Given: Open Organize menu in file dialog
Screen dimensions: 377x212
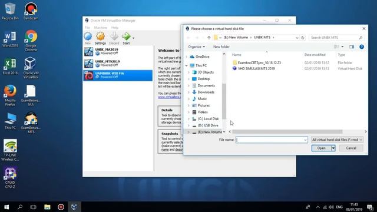Looking at the screenshot, I should click(x=196, y=47).
